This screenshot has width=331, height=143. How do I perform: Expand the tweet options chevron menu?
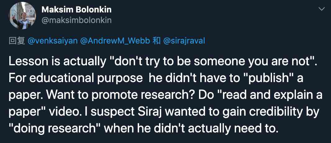[x=321, y=9]
